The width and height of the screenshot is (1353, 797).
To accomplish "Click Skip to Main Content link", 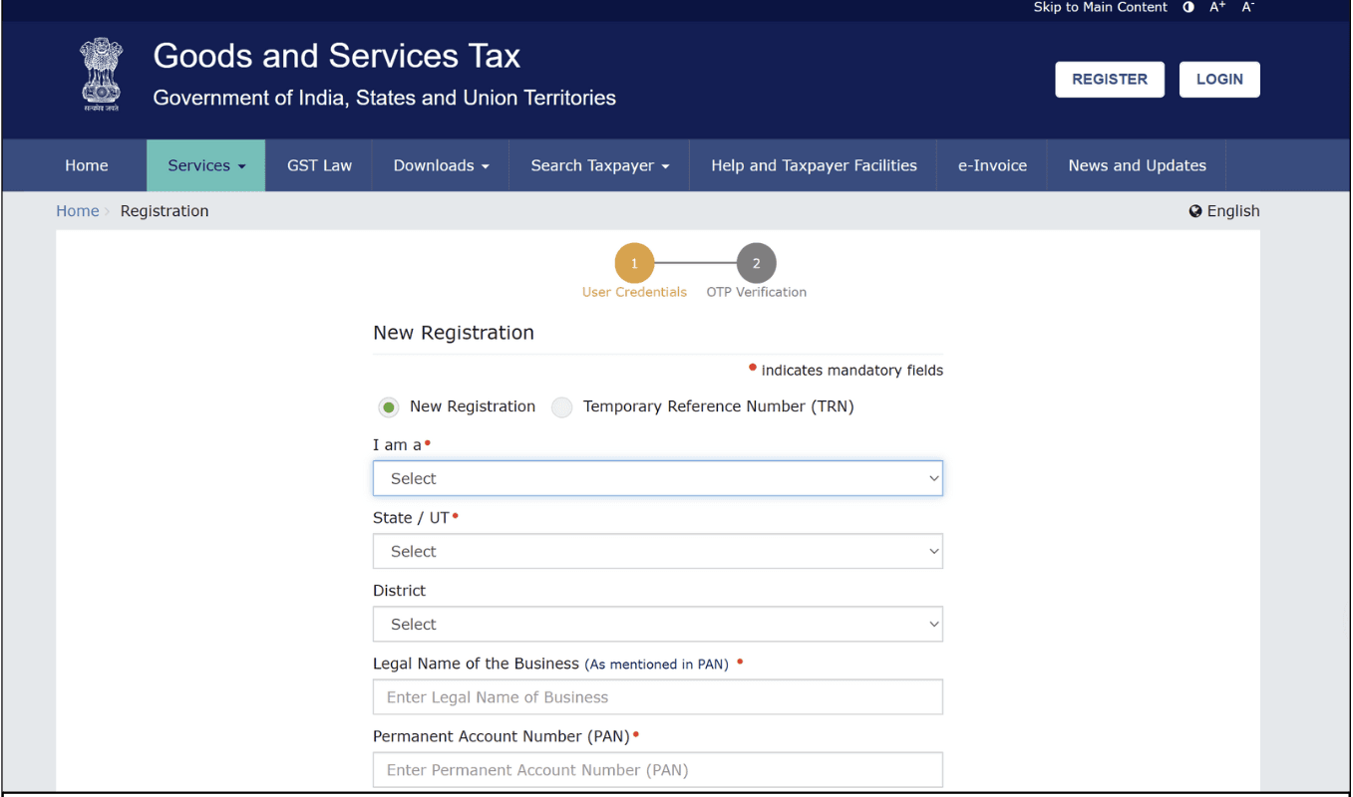I will click(1100, 7).
